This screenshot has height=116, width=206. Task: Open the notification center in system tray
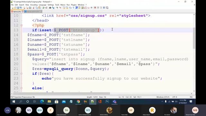pos(191,101)
